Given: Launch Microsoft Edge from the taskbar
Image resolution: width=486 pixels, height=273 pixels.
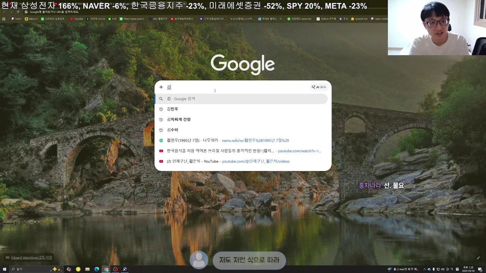Looking at the screenshot, I should coord(97,269).
